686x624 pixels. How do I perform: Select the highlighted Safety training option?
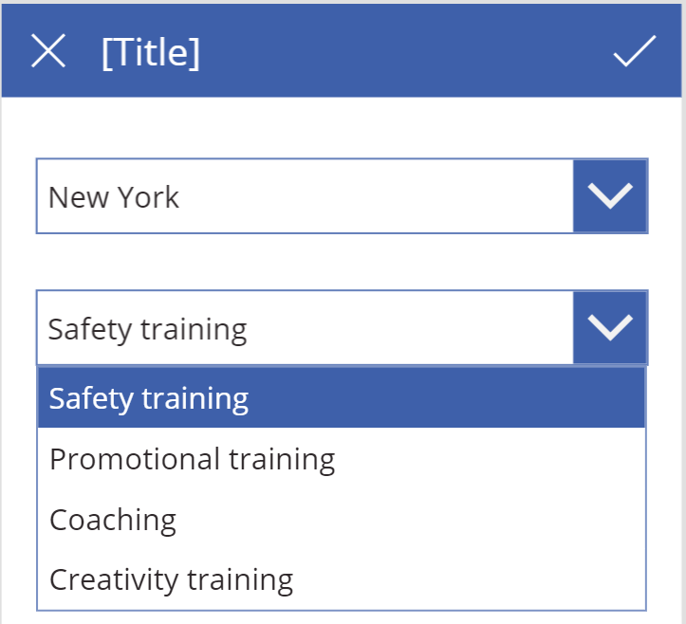[342, 397]
